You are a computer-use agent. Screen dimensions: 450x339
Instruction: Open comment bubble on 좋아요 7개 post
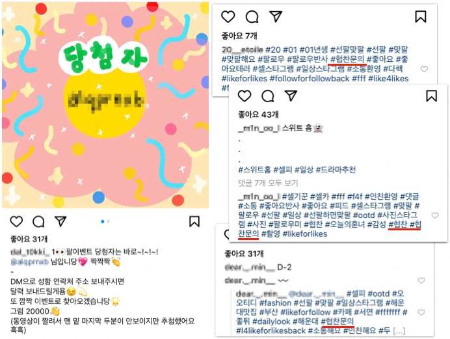tap(252, 17)
